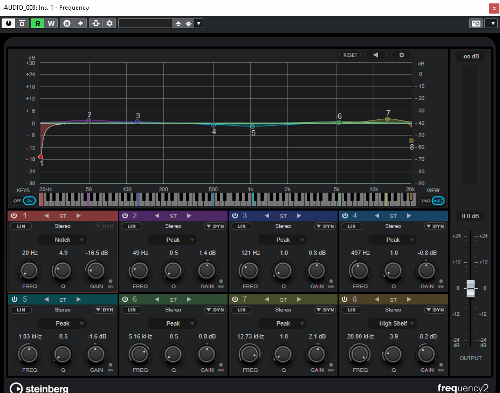The image size is (500, 393).
Task: Open band 5 Peak filter type dropdown
Action: 63,324
